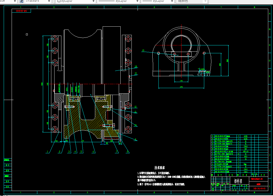Viewport: 273px width, 196px height.
Task: Click part balloon number 14
Action: 136,66
